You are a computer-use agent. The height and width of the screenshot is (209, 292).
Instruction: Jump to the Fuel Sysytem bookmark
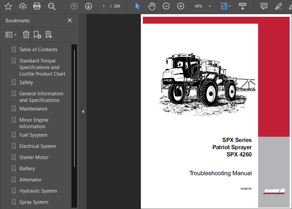pos(33,135)
